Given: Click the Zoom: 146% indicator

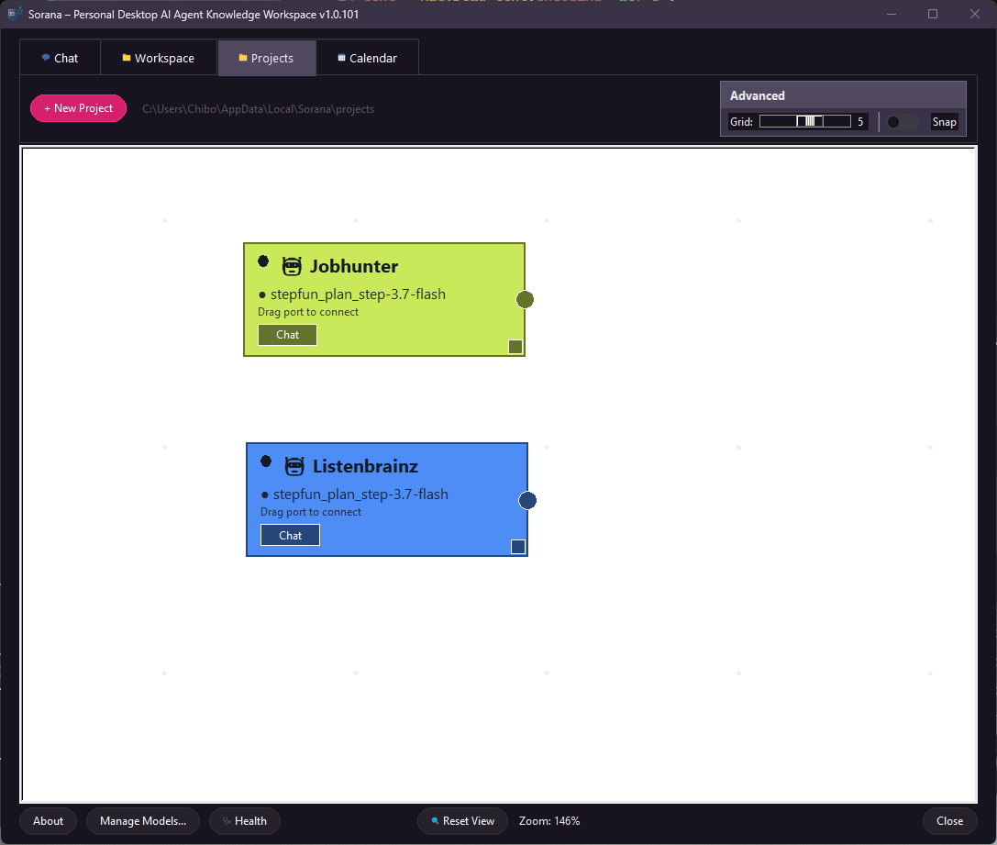Looking at the screenshot, I should point(549,821).
